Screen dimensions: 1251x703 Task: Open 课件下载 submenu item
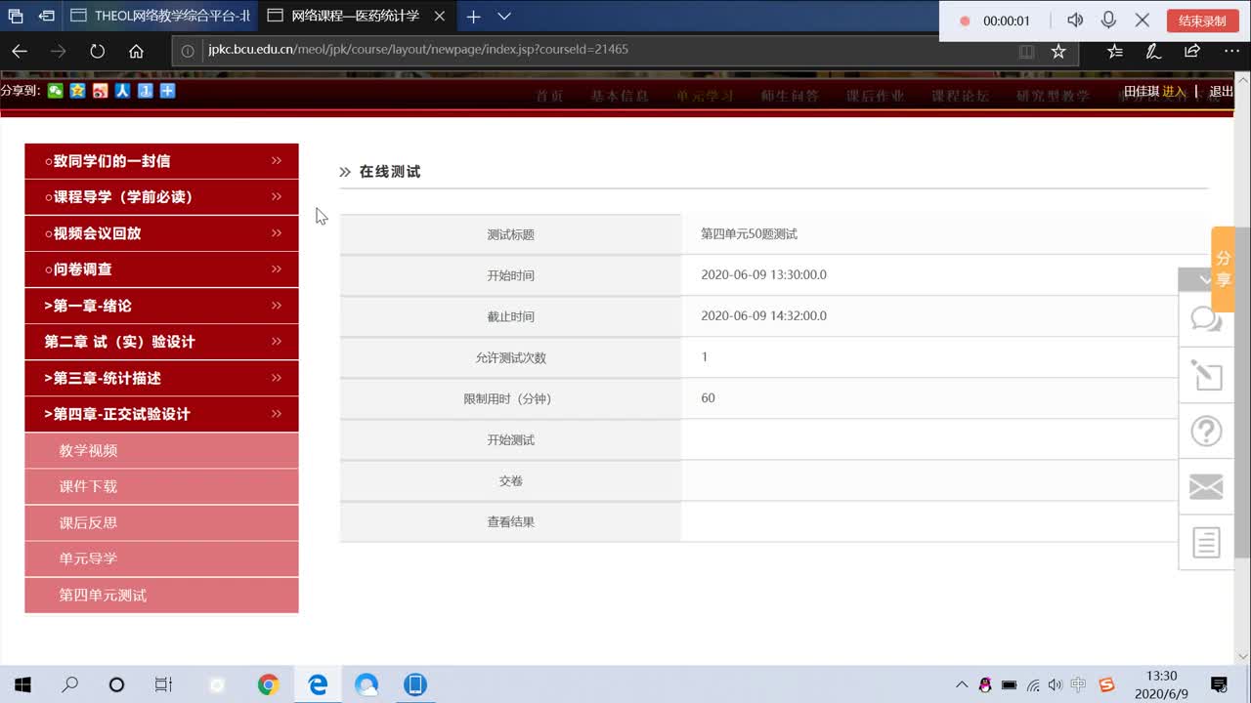click(161, 486)
